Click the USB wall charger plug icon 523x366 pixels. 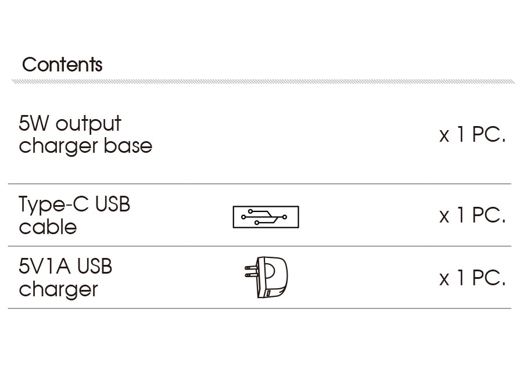[268, 278]
